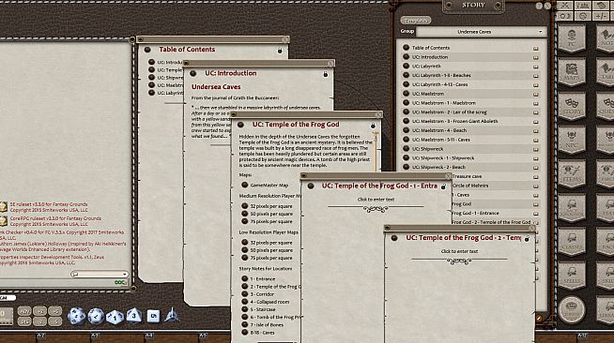Open the chat speaker dropdown
Viewport: 614px width, 343px height.
[100, 274]
